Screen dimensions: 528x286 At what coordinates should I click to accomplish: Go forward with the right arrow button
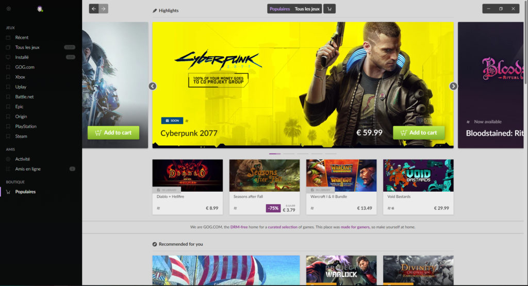103,9
